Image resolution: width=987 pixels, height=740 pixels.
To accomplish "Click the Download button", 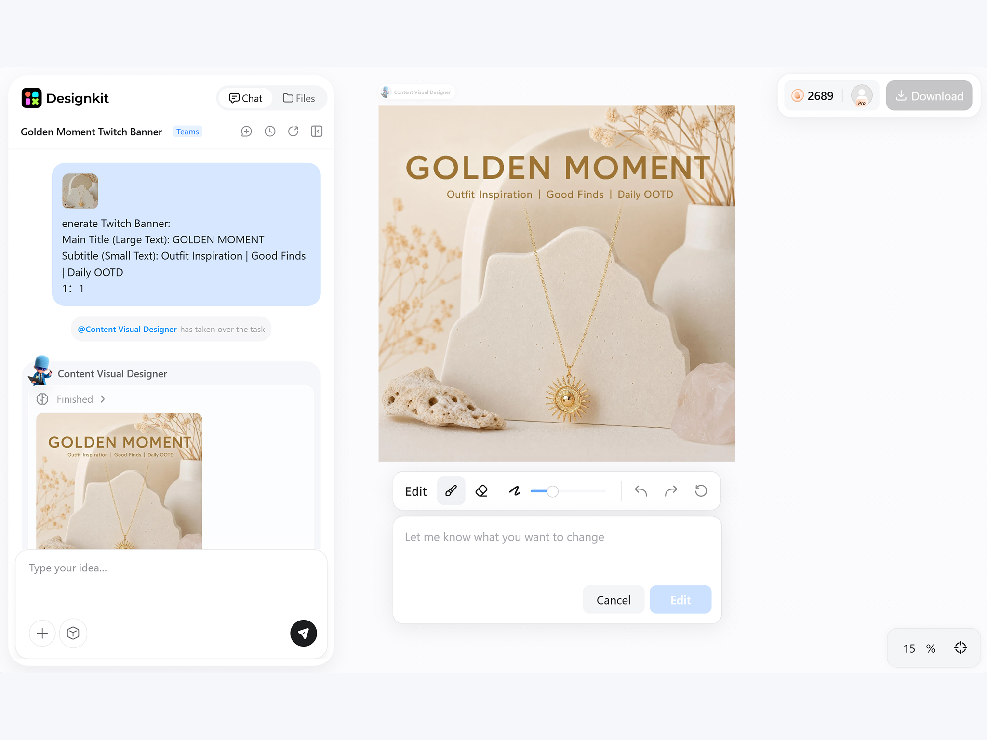I will point(929,96).
